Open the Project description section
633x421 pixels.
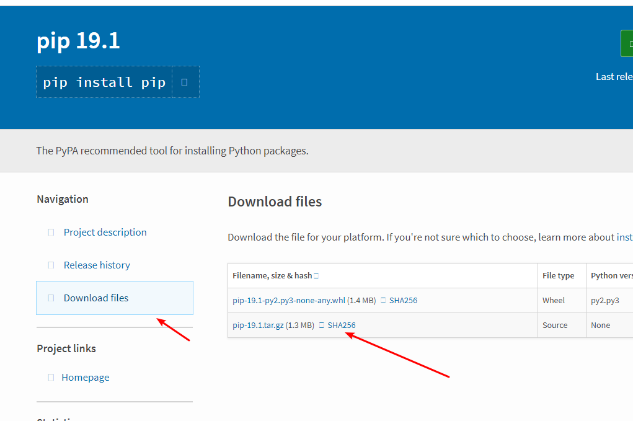coord(105,232)
